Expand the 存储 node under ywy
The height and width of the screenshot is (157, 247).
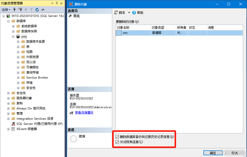click(x=18, y=83)
